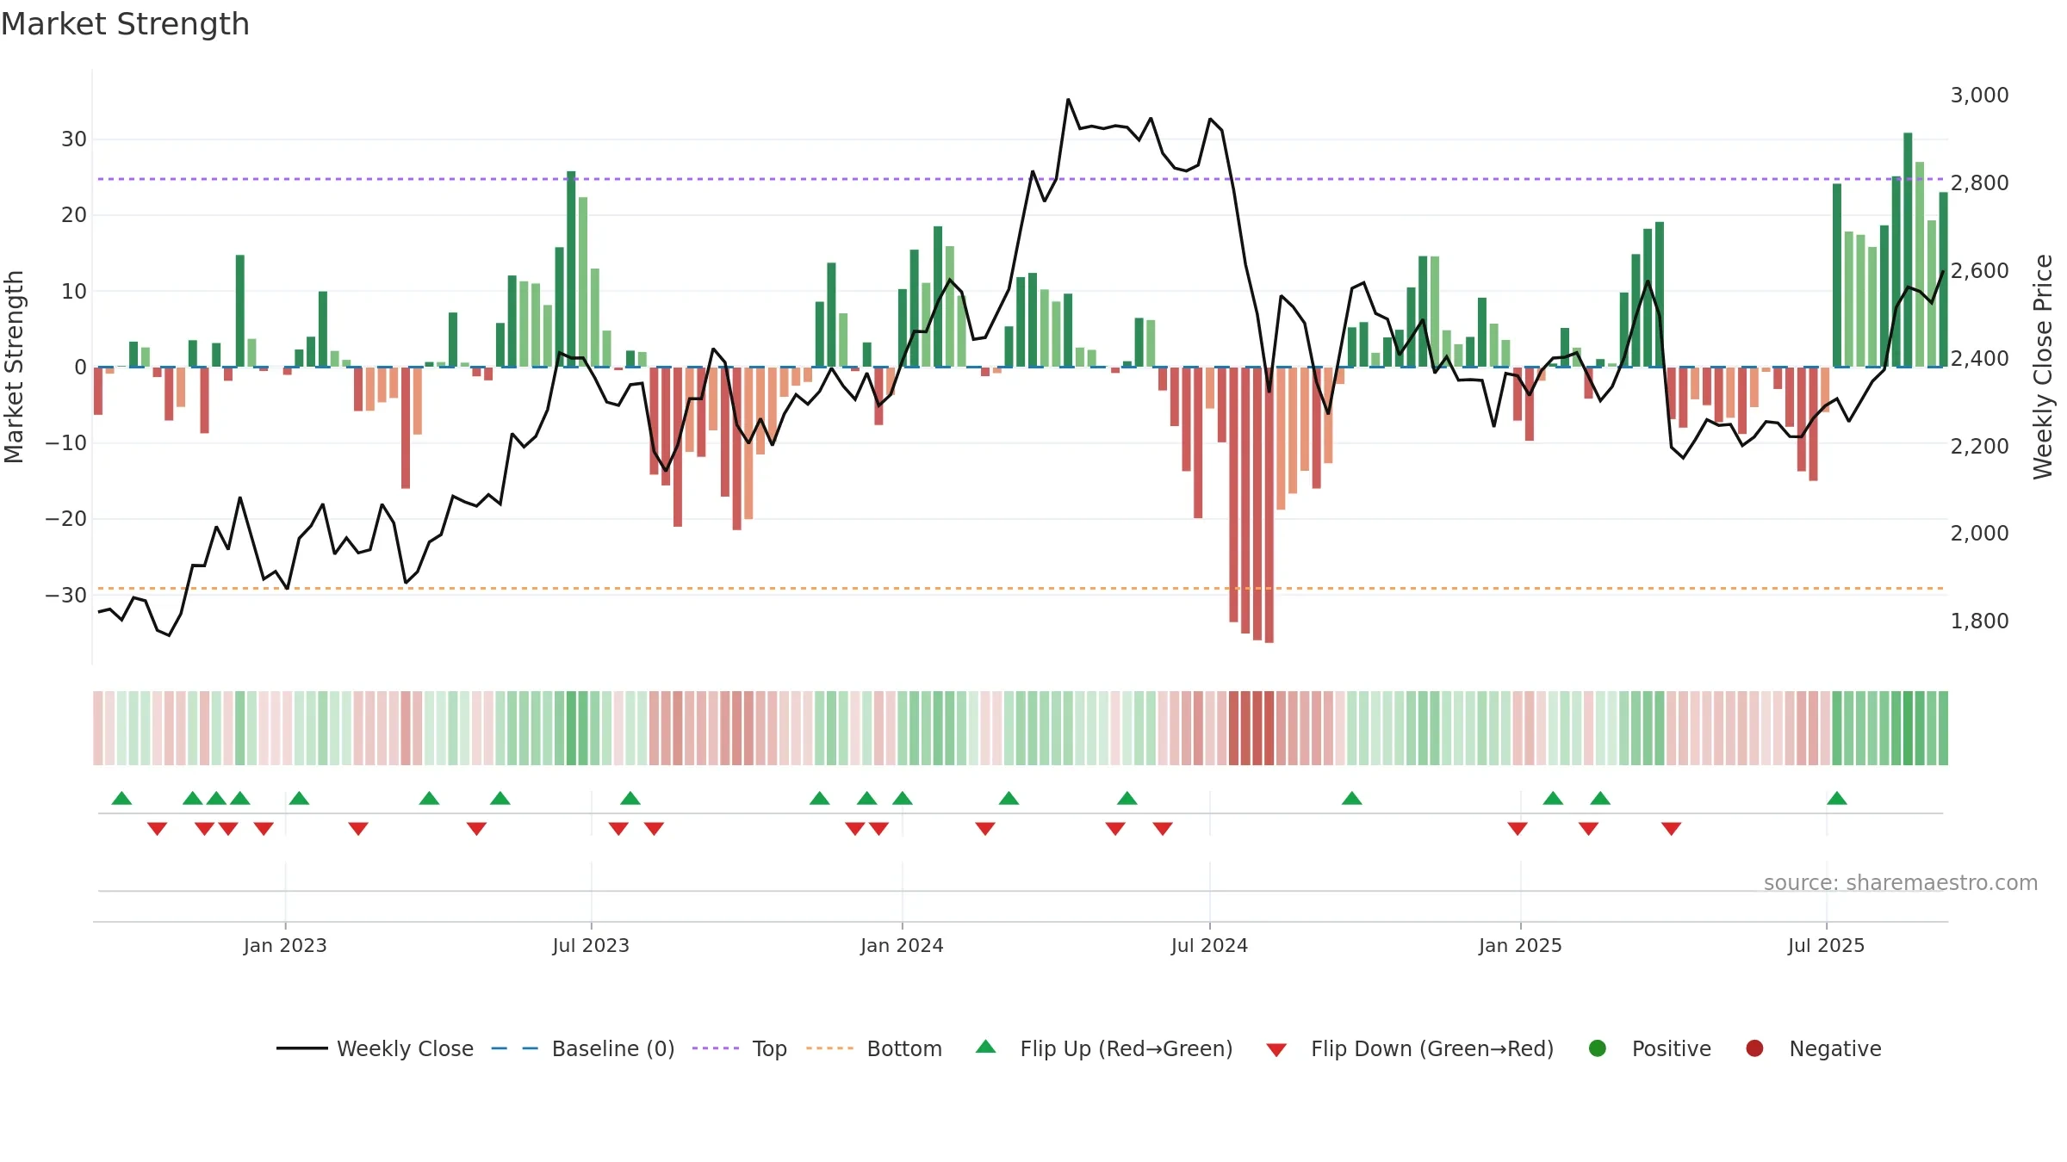
Task: Toggle the Top legend entry
Action: (740, 1048)
